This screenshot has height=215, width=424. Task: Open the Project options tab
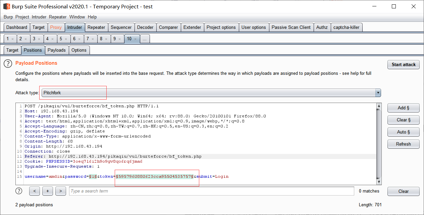tap(221, 28)
